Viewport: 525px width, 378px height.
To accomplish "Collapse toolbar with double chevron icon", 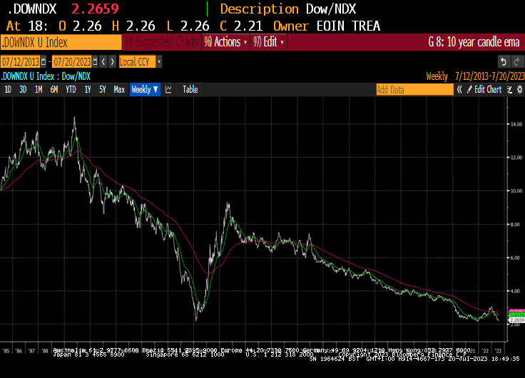I will tap(459, 89).
